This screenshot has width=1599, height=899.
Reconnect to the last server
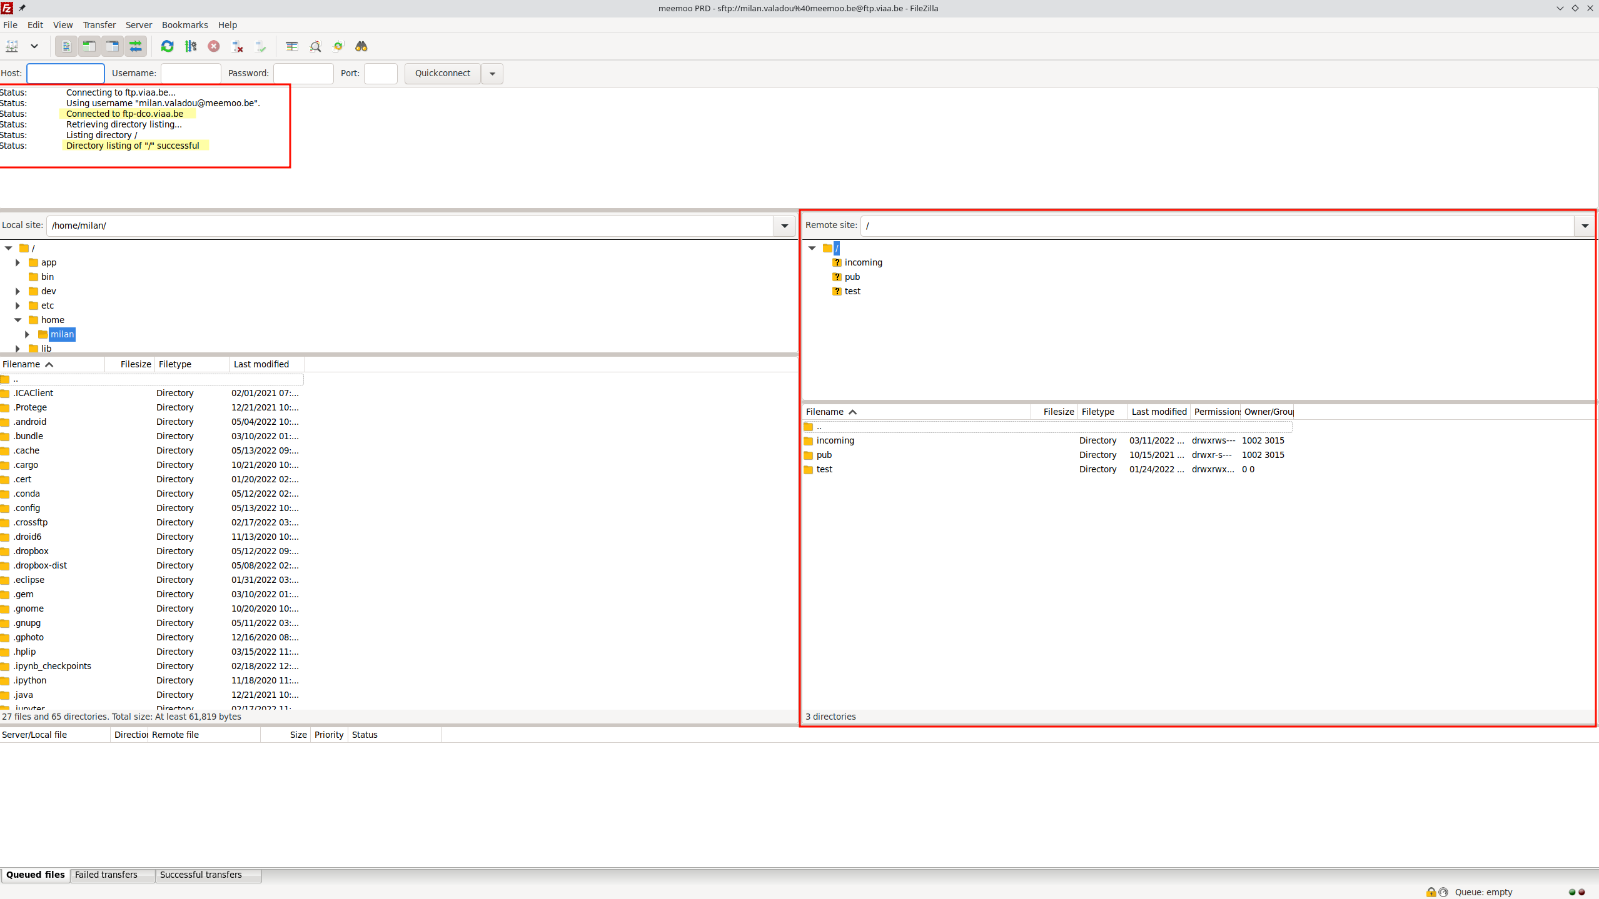(x=260, y=46)
